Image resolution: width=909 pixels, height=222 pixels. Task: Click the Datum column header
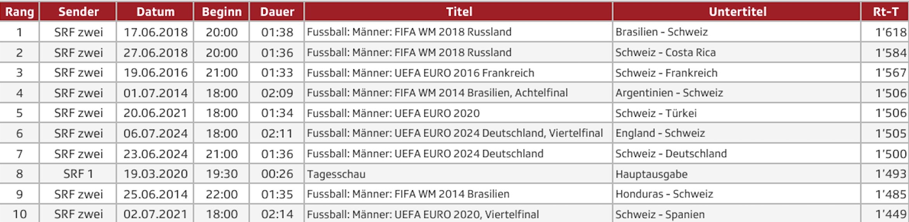click(x=155, y=12)
